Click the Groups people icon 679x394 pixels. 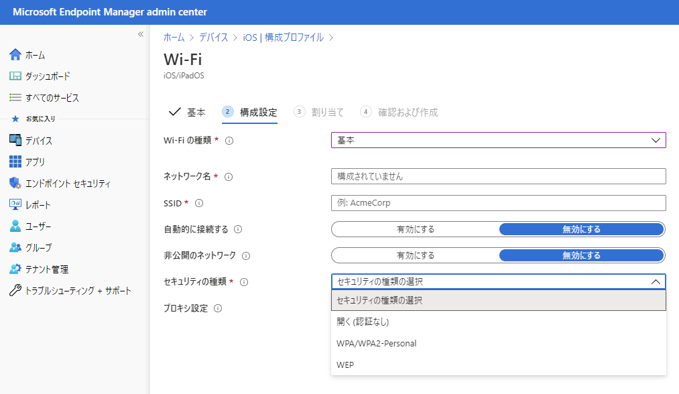pyautogui.click(x=15, y=247)
